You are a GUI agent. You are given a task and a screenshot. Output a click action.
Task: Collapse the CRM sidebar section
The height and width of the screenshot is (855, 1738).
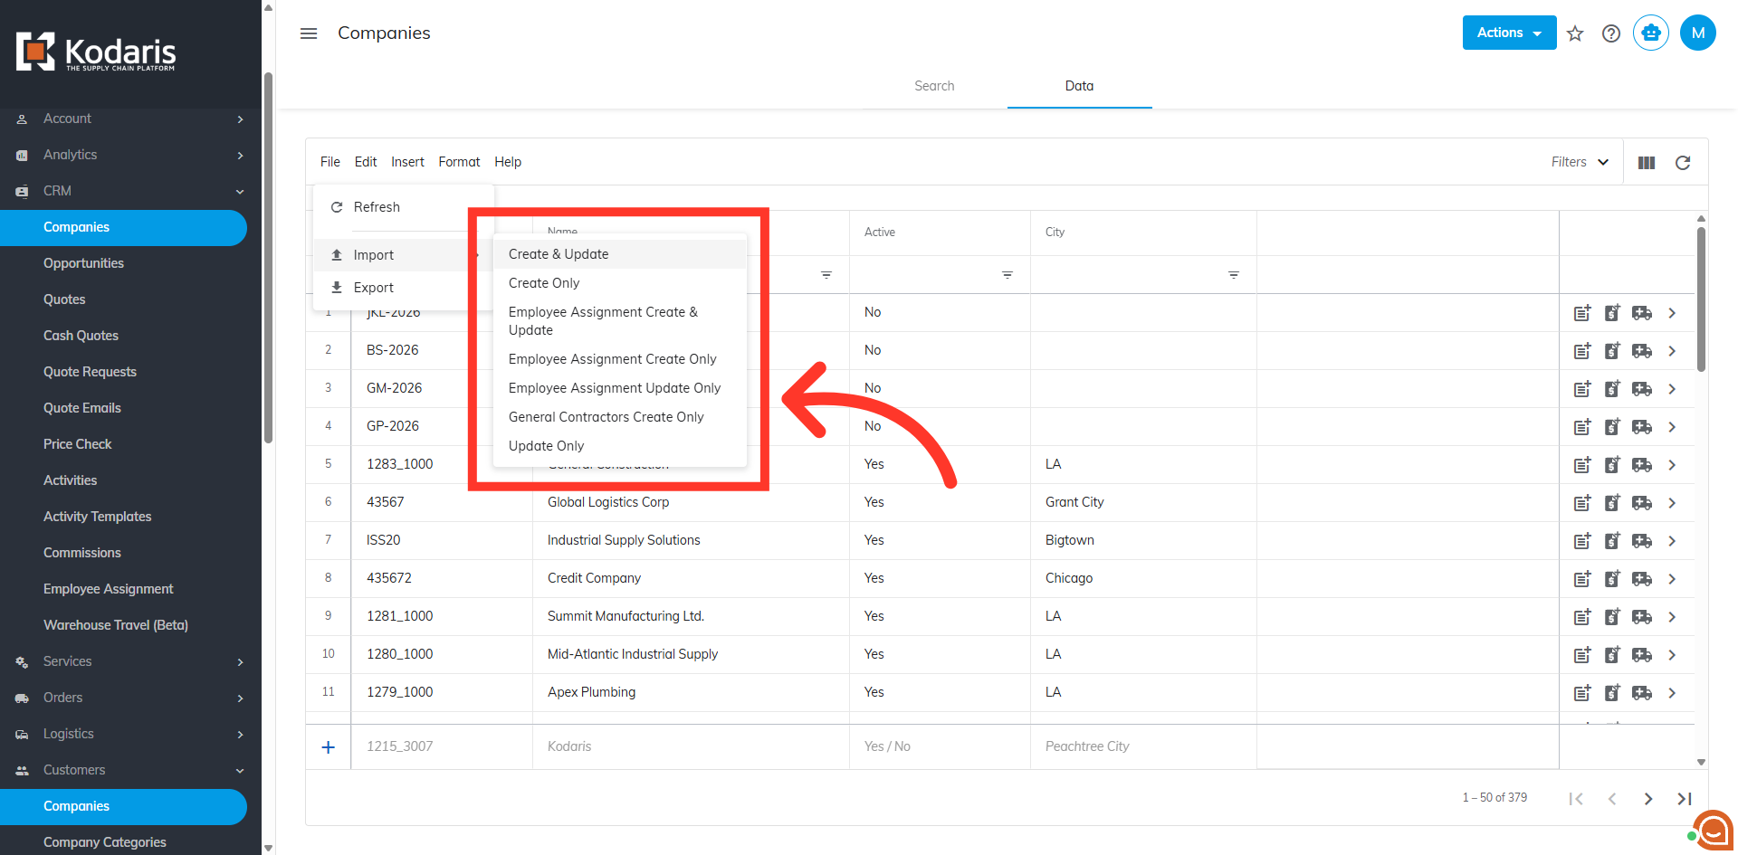[x=130, y=191]
